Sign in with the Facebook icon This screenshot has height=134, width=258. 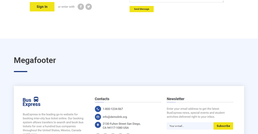tap(81, 7)
